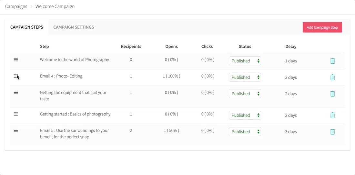Open the Email 4 : Photo- Editing step
355x175 pixels.
click(x=61, y=76)
